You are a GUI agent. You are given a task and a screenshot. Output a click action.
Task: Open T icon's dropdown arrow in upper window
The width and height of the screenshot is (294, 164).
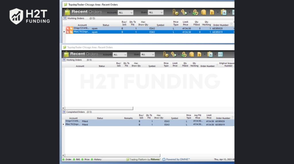(218, 13)
